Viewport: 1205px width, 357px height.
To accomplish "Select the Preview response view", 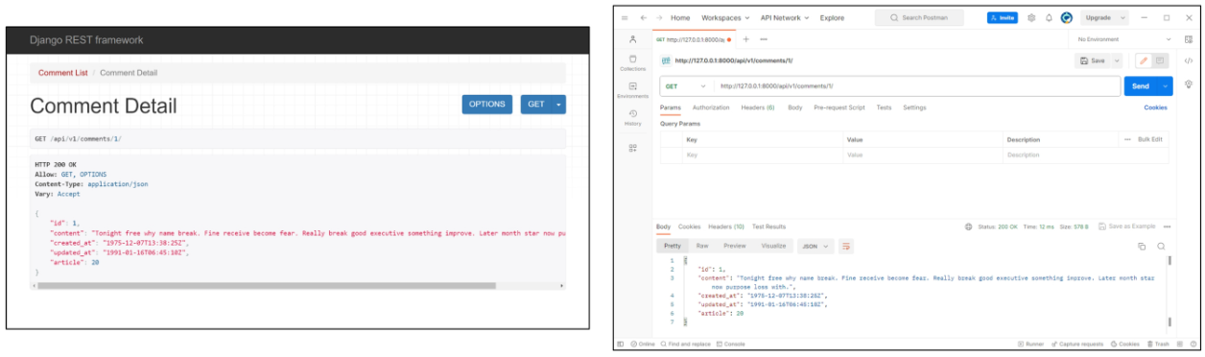I will (734, 247).
